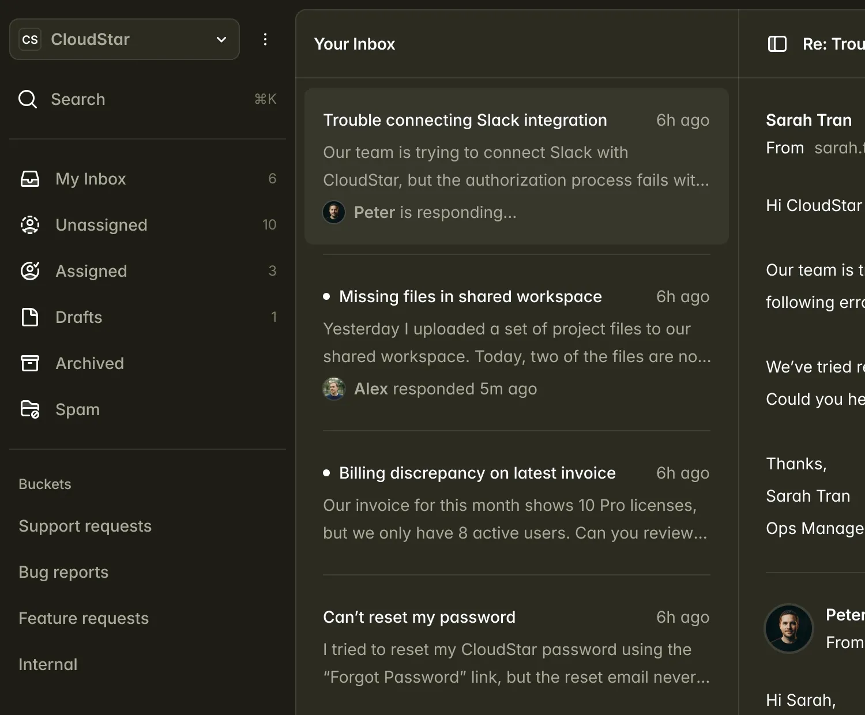Click the Unassigned person icon

coord(30,225)
